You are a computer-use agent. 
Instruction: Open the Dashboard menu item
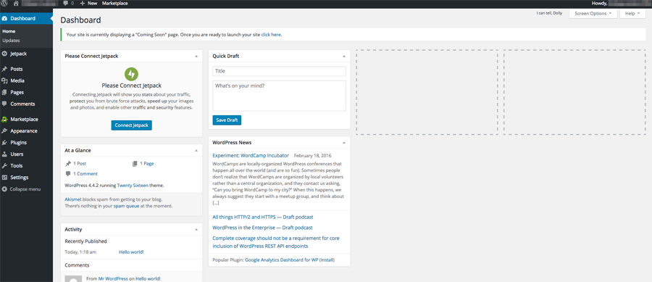tap(26, 18)
